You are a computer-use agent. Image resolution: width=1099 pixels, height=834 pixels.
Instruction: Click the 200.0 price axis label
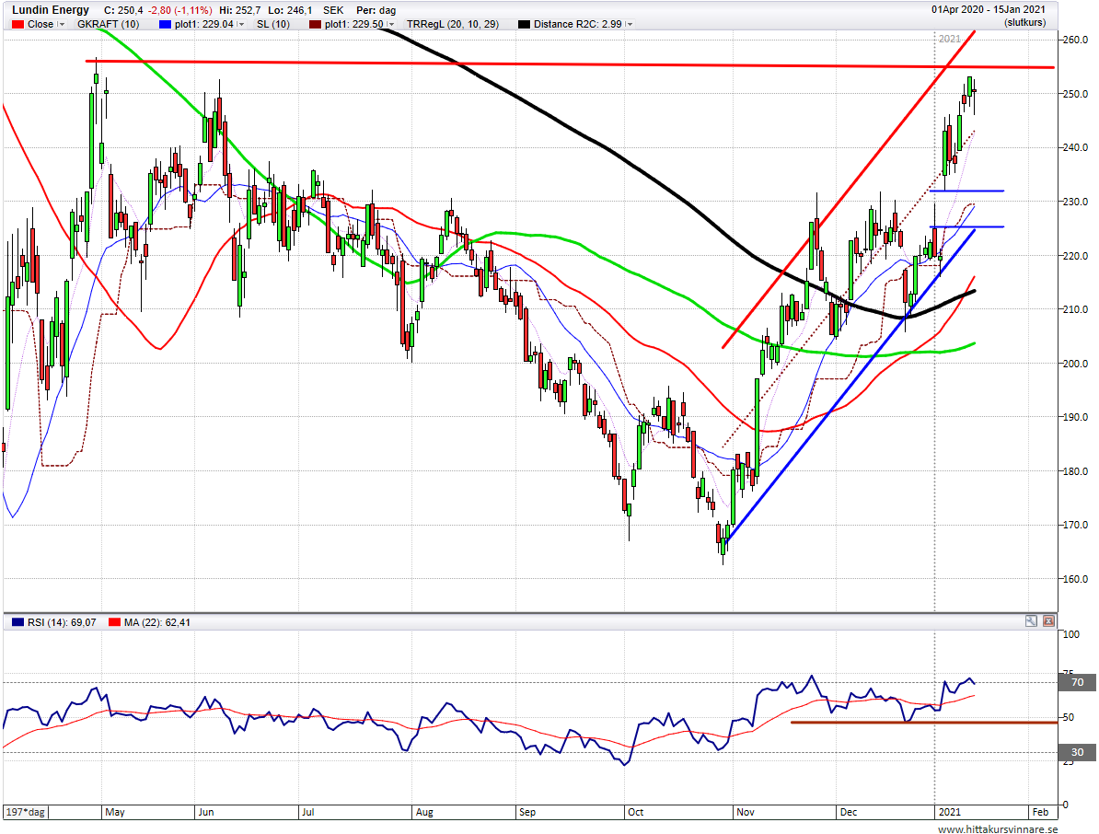tap(1075, 363)
